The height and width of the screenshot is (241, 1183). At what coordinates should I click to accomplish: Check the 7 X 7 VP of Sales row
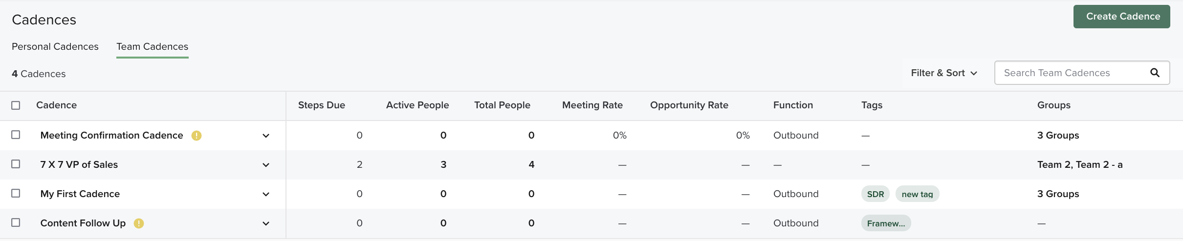[x=16, y=164]
